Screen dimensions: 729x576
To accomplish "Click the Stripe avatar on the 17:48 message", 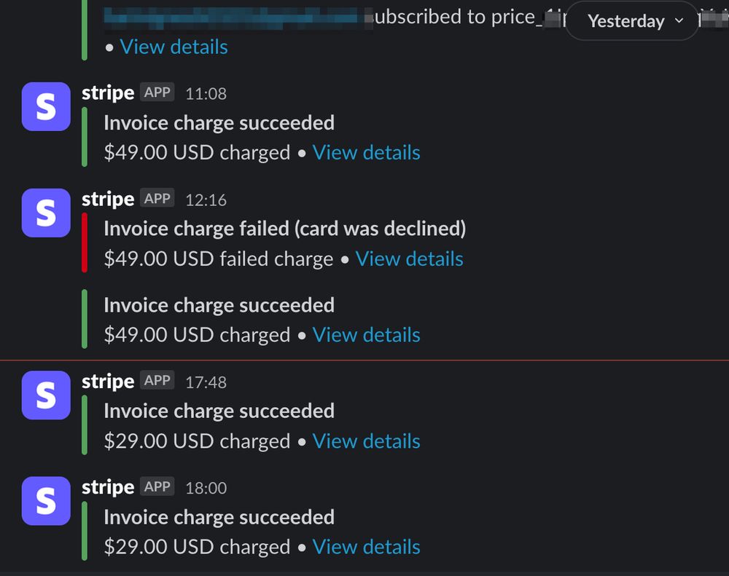I will [x=46, y=395].
